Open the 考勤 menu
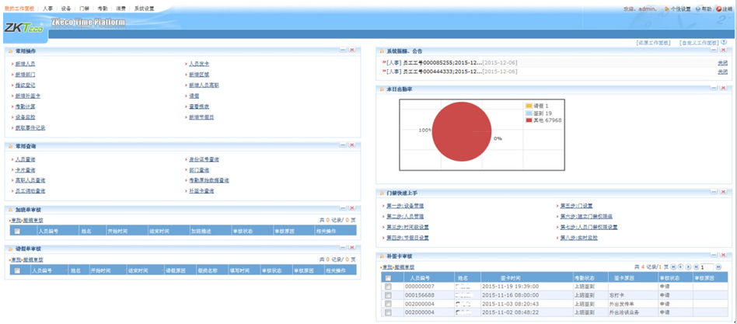 103,8
